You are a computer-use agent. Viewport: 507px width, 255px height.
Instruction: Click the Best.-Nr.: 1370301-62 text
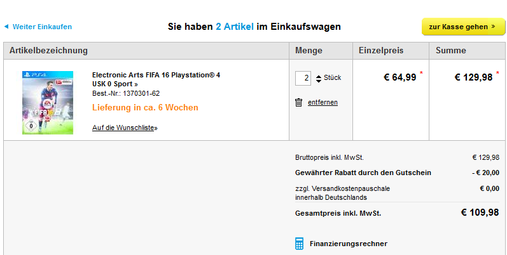point(126,93)
